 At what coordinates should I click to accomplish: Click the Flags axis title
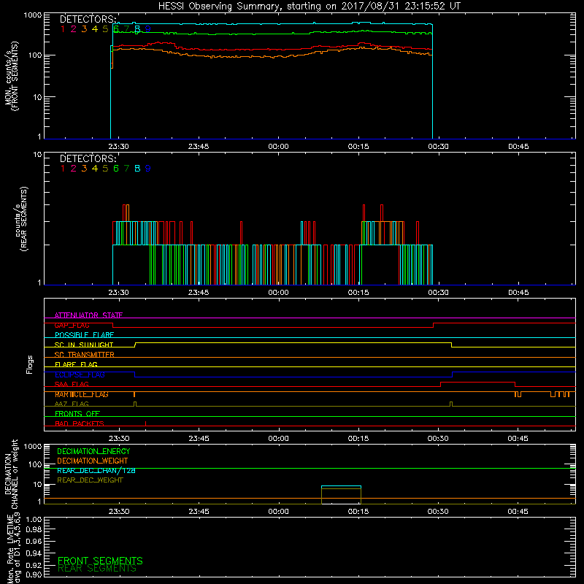[30, 364]
